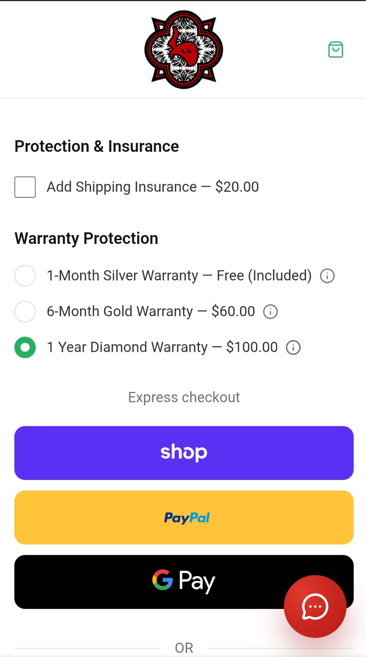
Task: Click the '1-Month Silver Warranty — Free (Included)' text
Action: tap(179, 276)
